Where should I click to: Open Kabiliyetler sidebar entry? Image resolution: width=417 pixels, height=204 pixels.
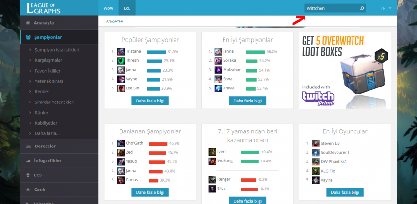coord(46,123)
